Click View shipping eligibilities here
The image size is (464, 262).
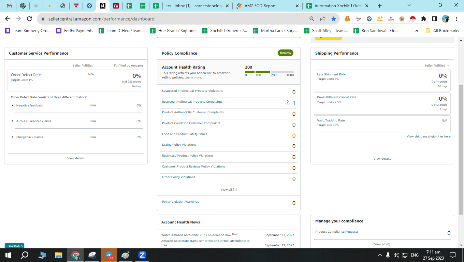pyautogui.click(x=429, y=136)
